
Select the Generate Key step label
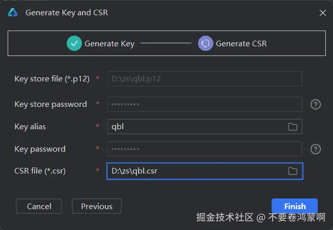(109, 44)
